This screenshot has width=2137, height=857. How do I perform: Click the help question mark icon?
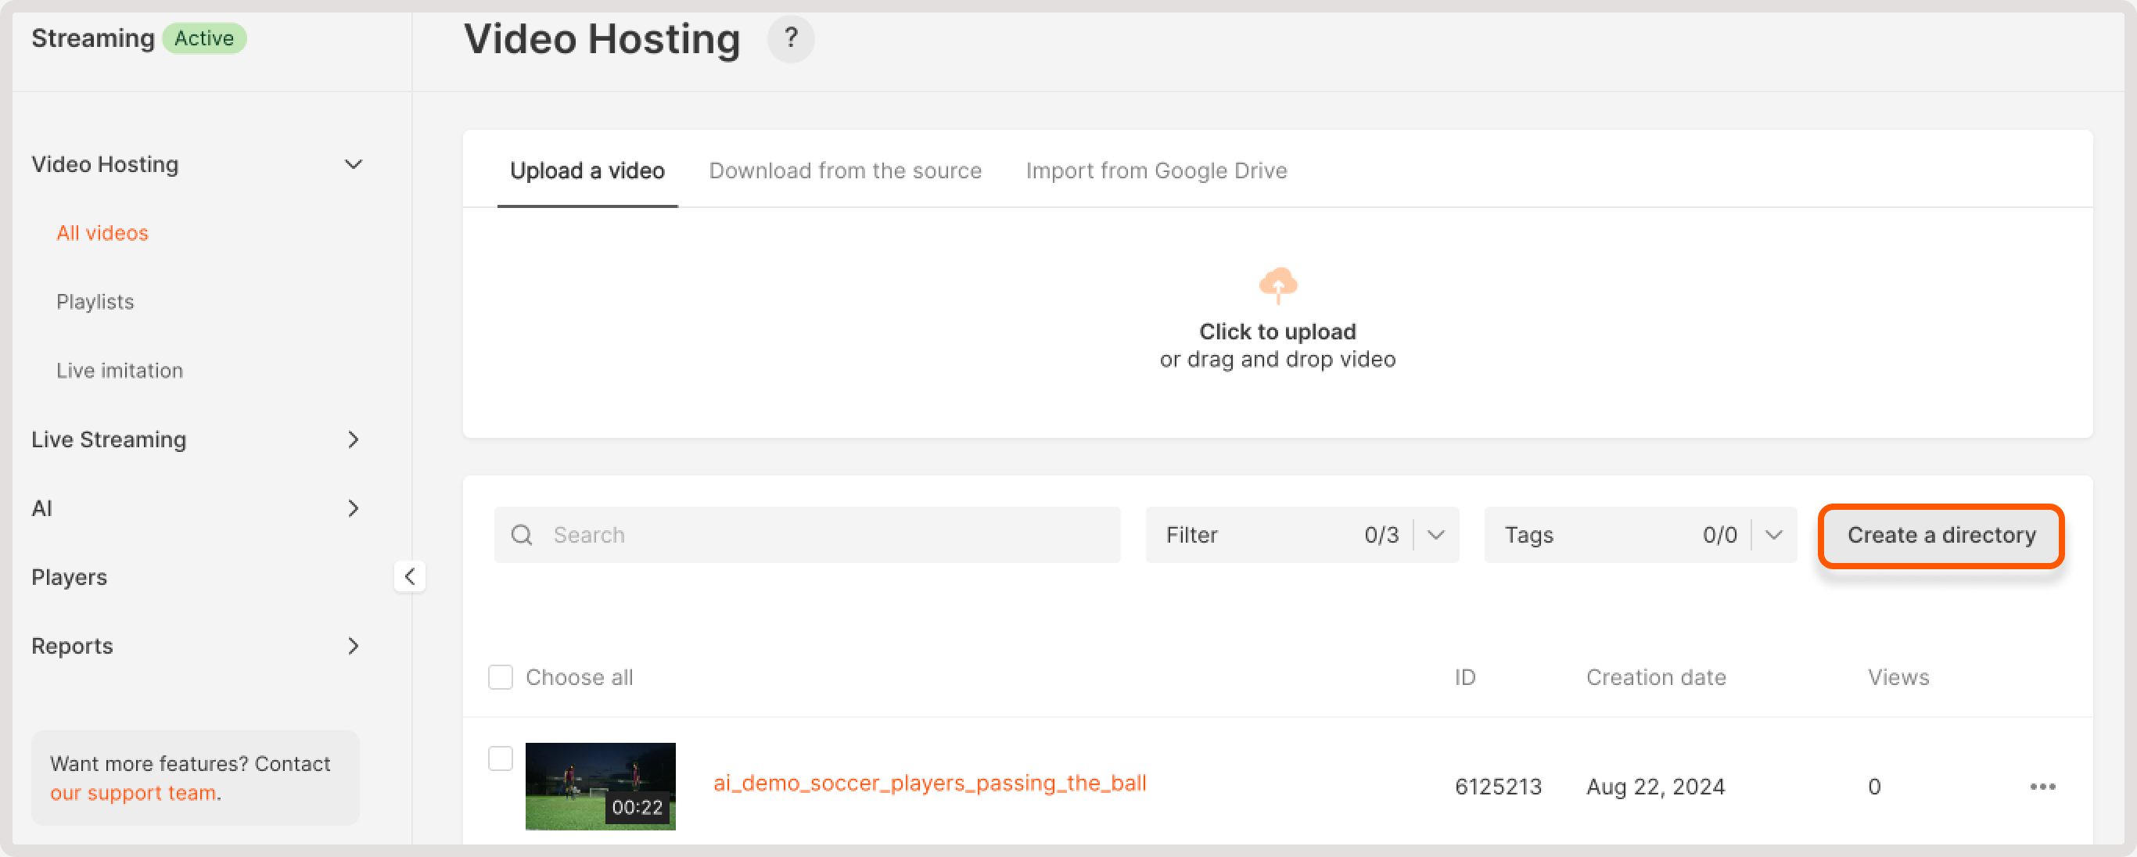click(x=790, y=38)
